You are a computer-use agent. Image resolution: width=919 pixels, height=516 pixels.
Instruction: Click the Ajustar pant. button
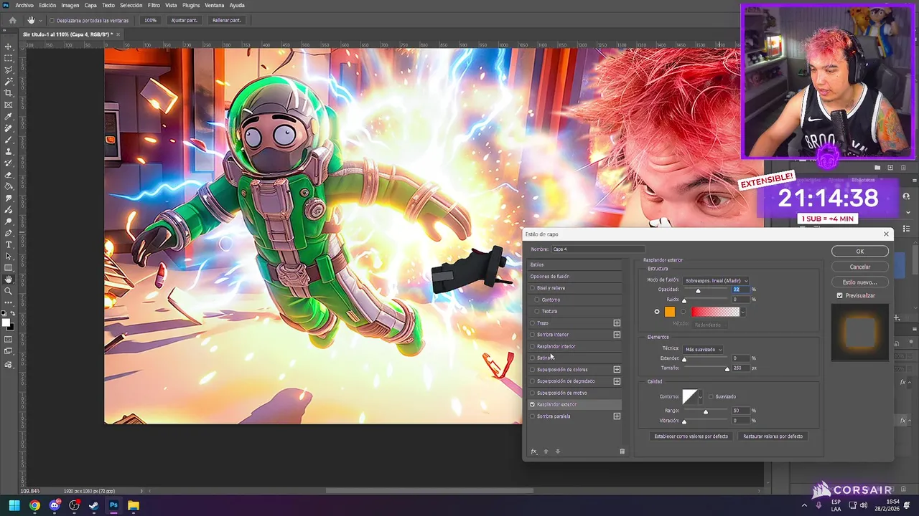[x=184, y=20]
